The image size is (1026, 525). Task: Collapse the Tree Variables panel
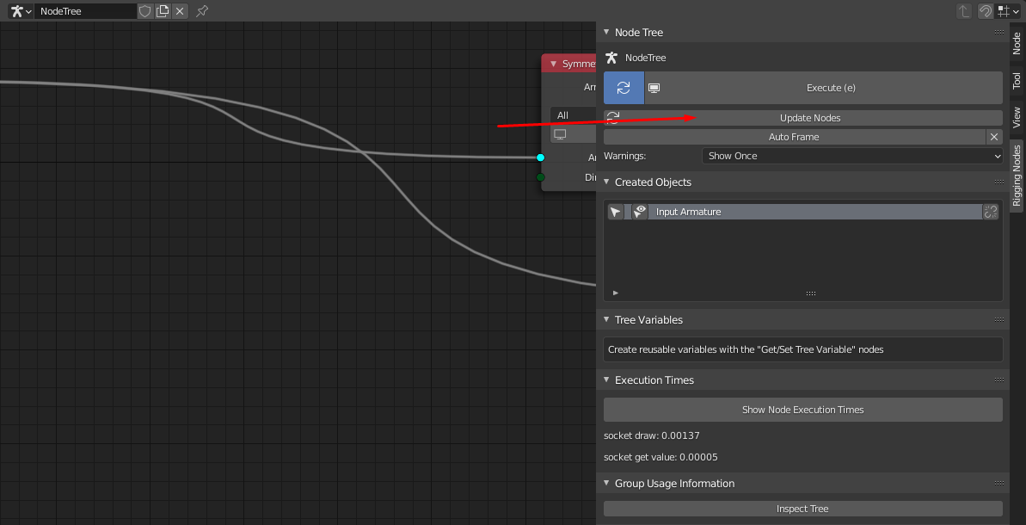(x=606, y=319)
